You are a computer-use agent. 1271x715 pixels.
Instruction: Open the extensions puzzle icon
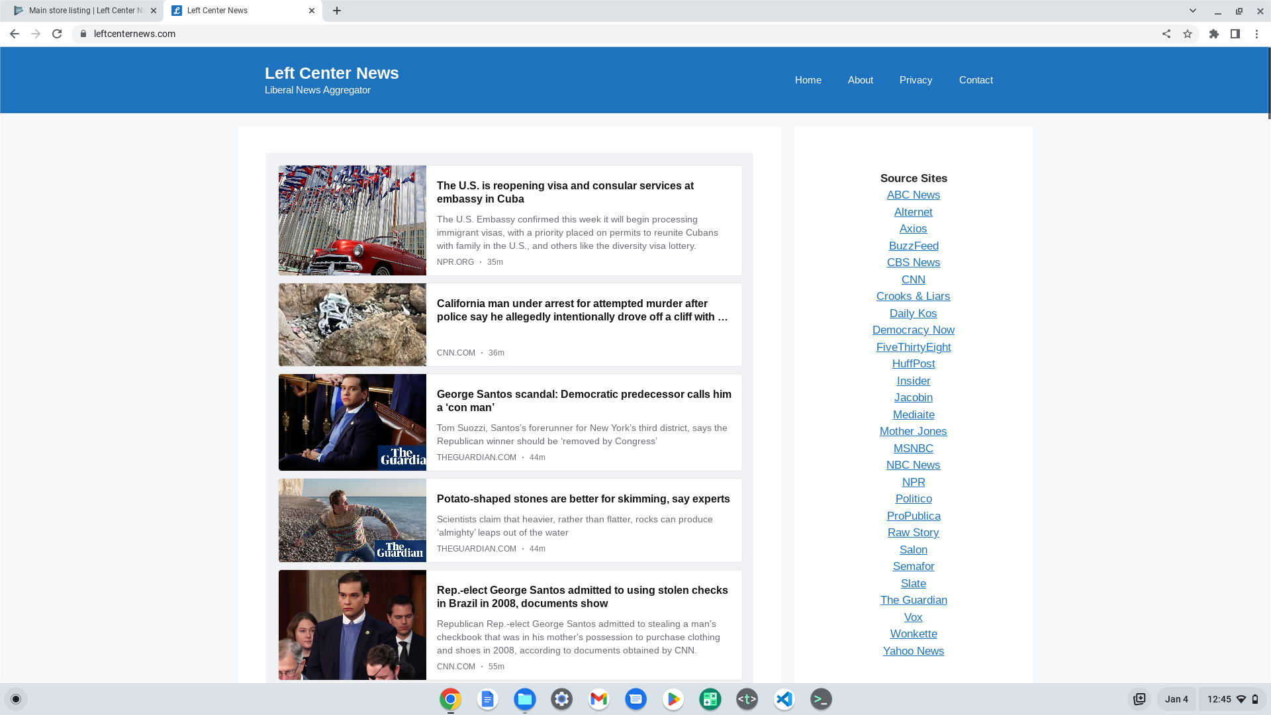coord(1214,34)
